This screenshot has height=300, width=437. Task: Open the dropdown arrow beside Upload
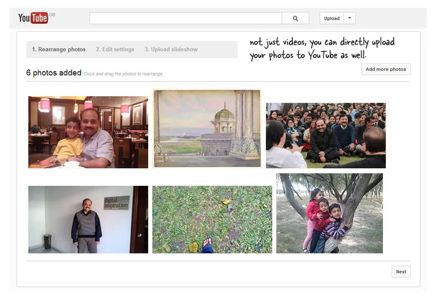tap(350, 19)
